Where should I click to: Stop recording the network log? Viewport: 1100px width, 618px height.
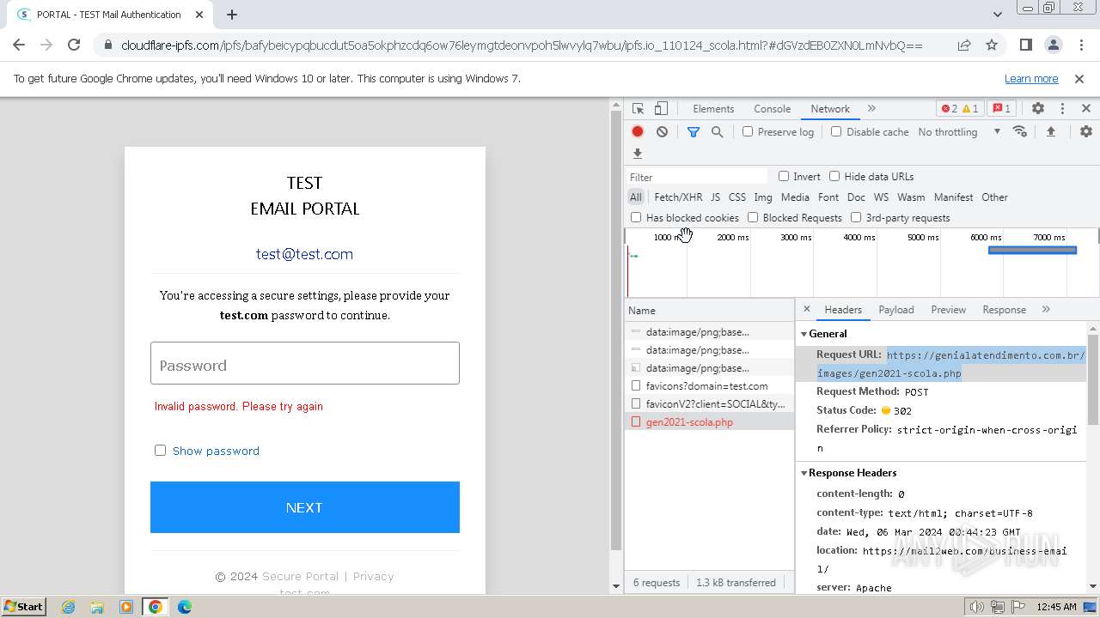click(x=638, y=132)
